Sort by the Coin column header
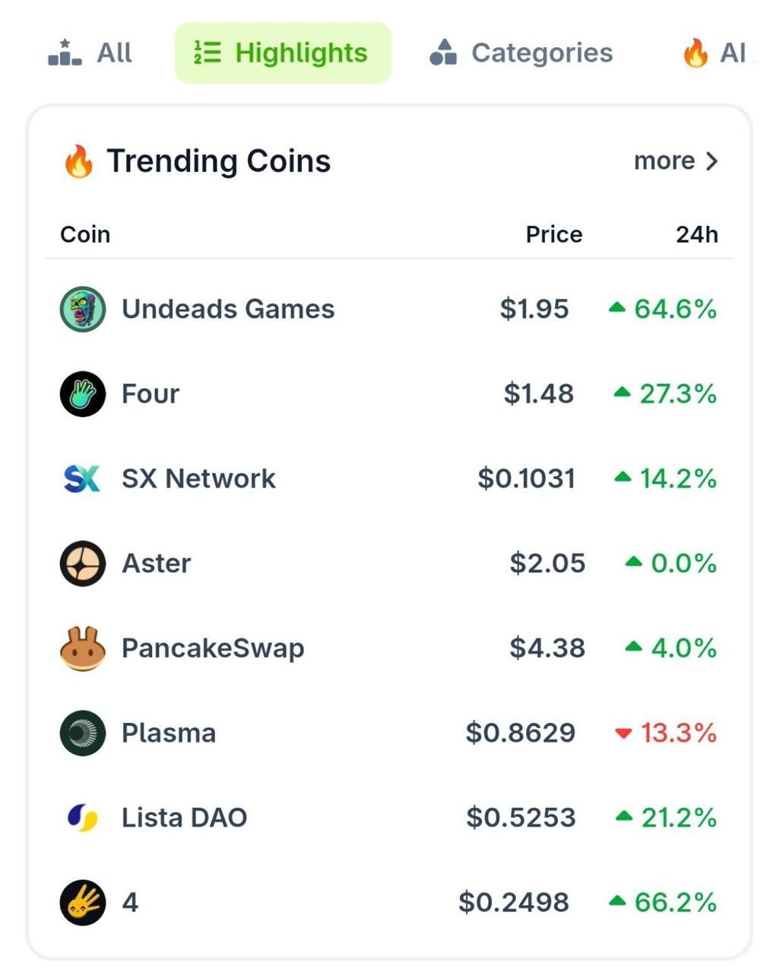Viewport: 767px width, 974px height. coord(85,234)
